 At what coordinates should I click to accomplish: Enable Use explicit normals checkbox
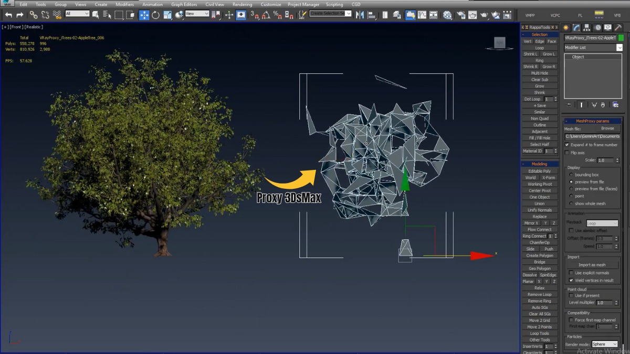click(571, 273)
